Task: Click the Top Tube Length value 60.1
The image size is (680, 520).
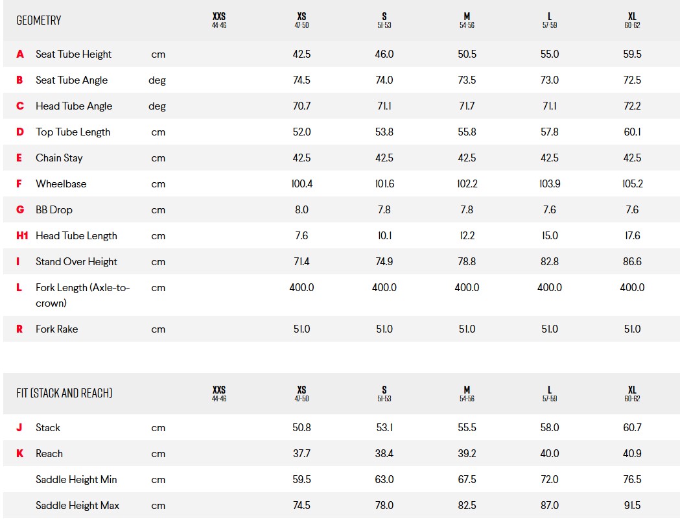Action: tap(632, 132)
